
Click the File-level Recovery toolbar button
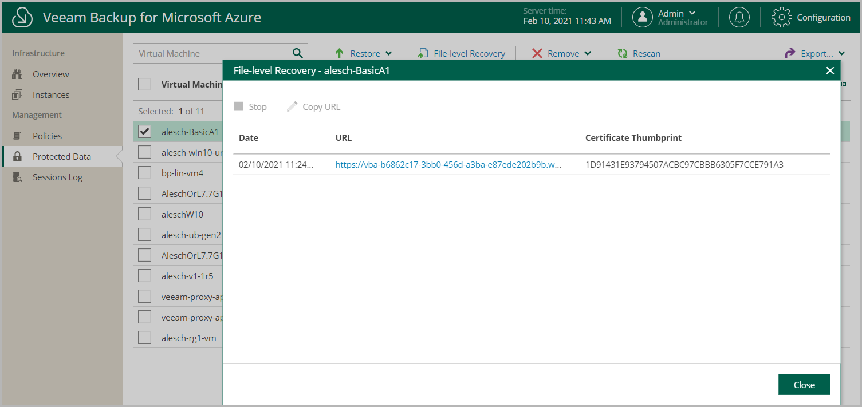click(462, 53)
